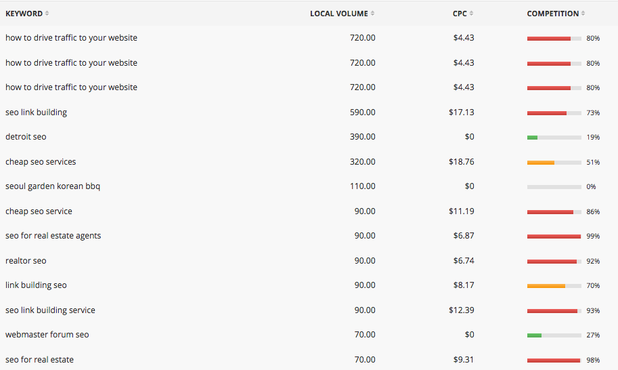
Task: Click the Local Volume sort arrows
Action: click(372, 14)
